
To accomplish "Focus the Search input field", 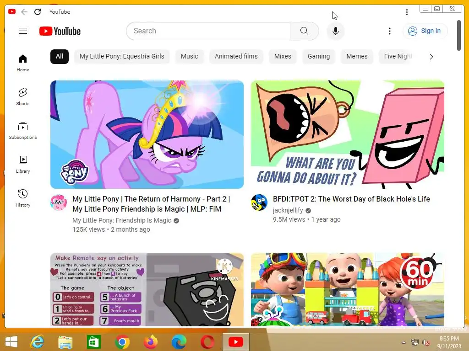I will [x=208, y=31].
